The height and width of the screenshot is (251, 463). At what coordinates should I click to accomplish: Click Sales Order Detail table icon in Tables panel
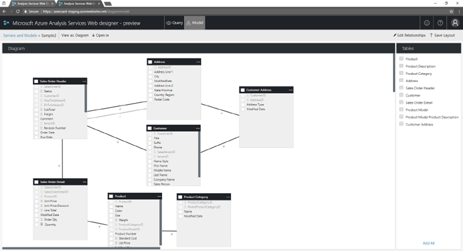(x=401, y=102)
